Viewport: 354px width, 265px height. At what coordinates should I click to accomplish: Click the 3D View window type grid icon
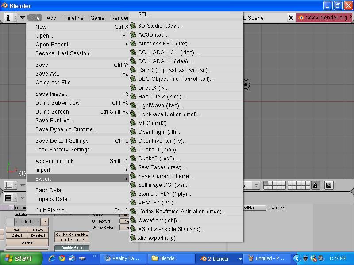point(8,185)
